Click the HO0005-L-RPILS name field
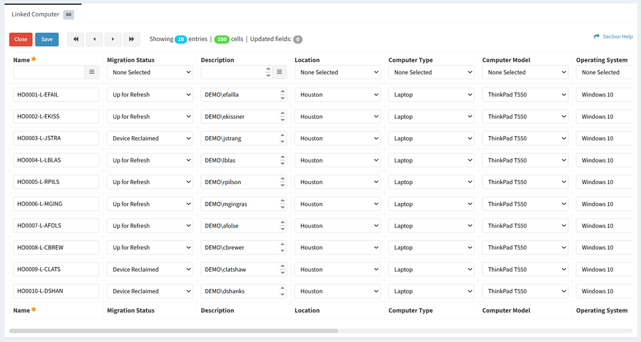641x342 pixels. coord(56,182)
